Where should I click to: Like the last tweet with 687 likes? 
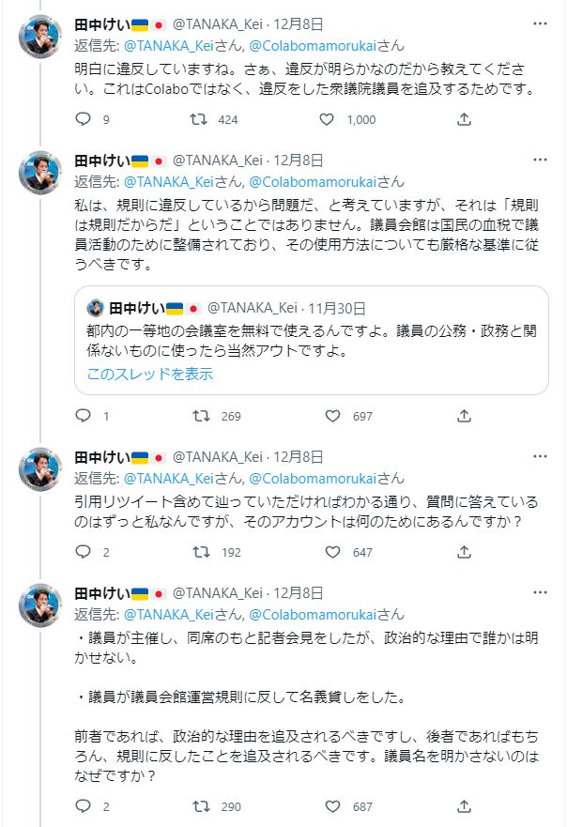click(332, 806)
